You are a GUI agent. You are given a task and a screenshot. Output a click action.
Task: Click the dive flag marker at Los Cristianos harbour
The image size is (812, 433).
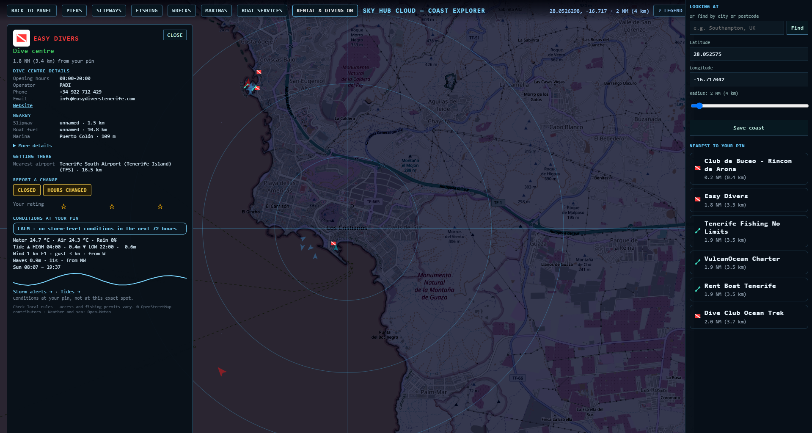tap(333, 243)
